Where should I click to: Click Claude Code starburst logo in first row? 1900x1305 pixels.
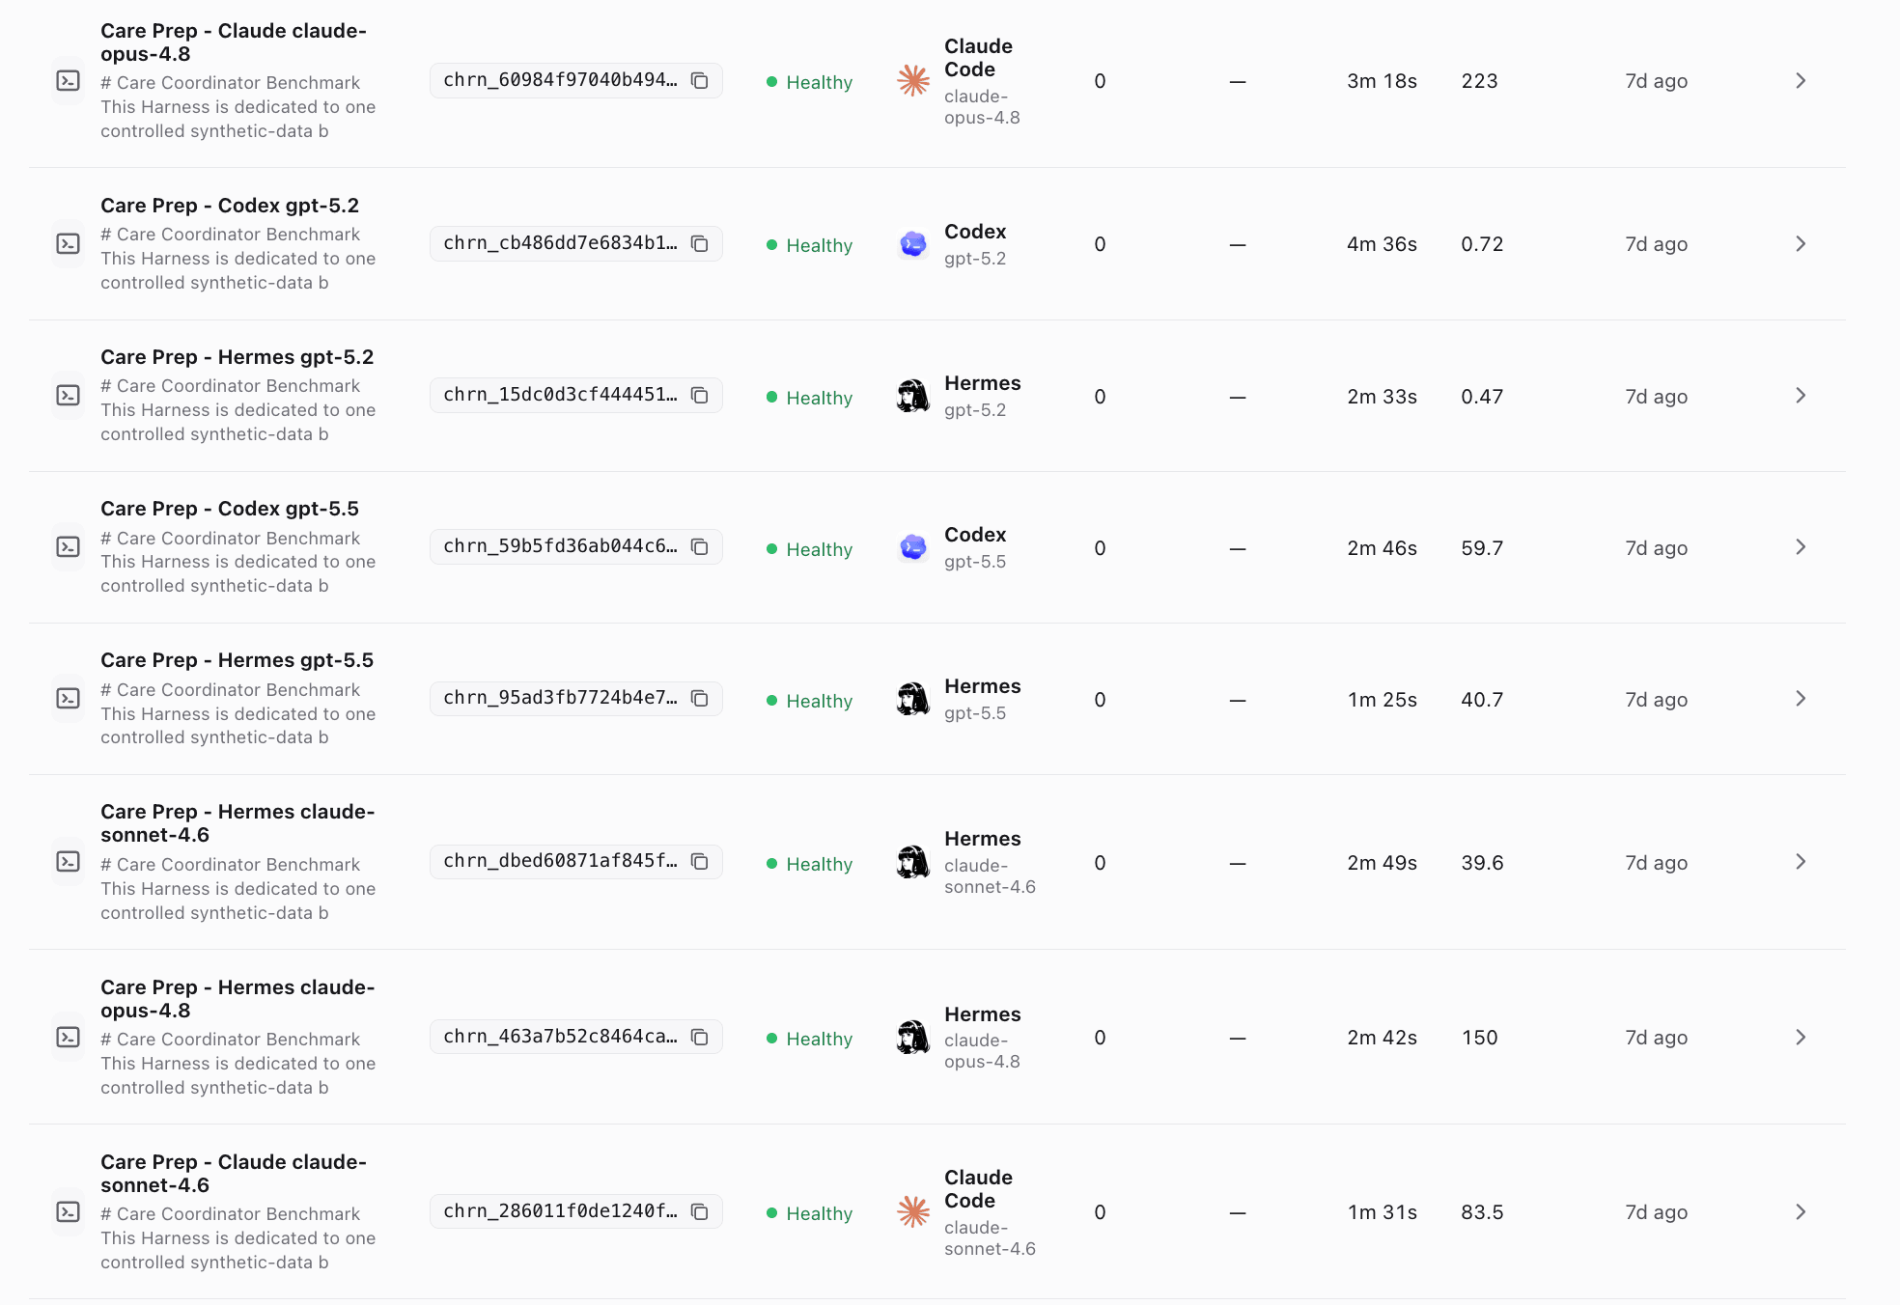tap(913, 81)
